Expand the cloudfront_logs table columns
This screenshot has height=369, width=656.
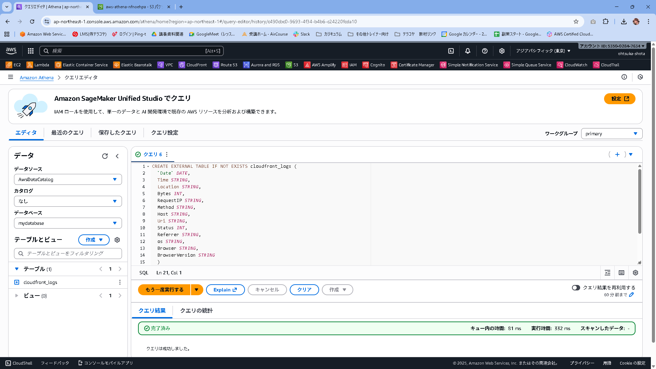pos(17,282)
